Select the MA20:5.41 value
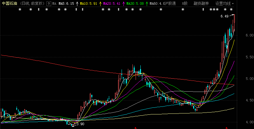254x129 pixels. pos(112,3)
